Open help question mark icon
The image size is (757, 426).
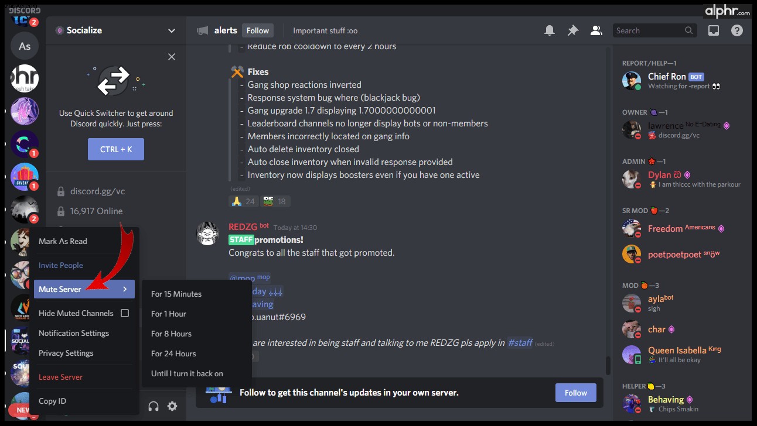pos(737,30)
